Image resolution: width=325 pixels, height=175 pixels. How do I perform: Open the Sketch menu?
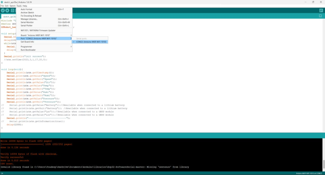pos(13,6)
